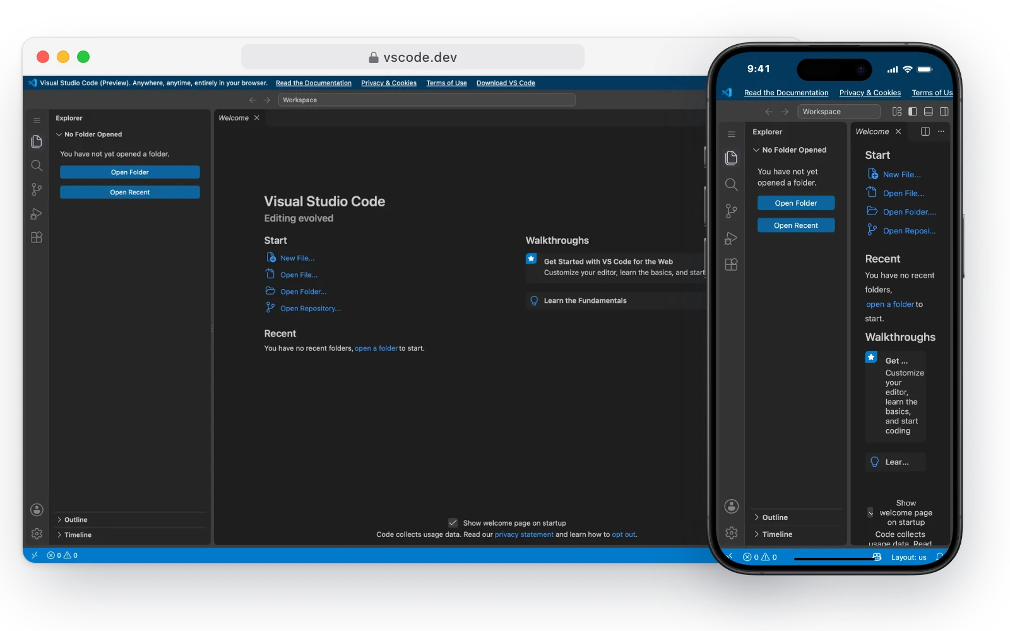Click Open Repository... link on desktop Welcome page

click(x=311, y=309)
